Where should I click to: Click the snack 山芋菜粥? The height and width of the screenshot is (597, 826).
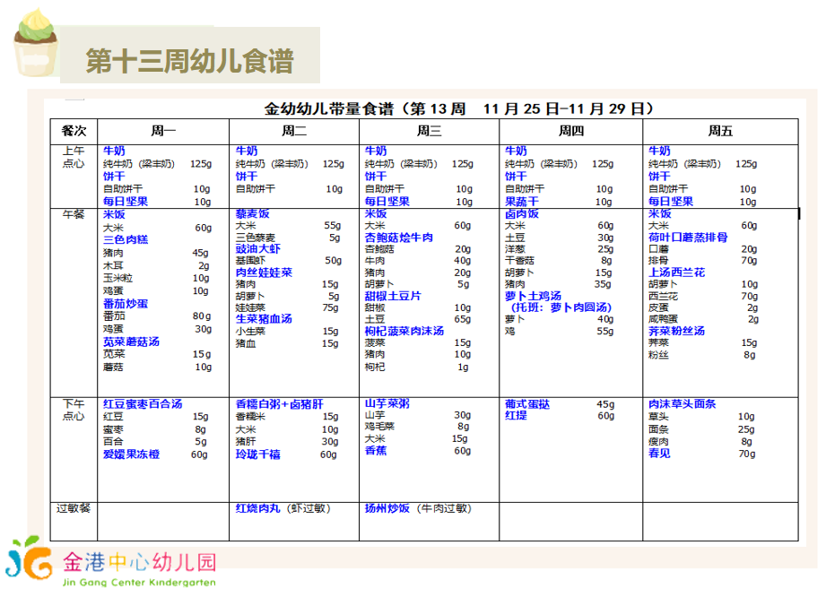(387, 403)
